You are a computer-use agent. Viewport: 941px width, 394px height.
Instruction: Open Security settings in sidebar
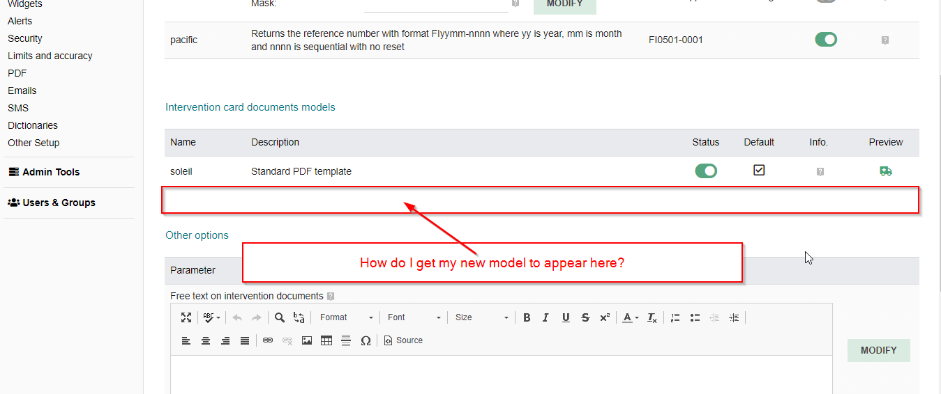point(25,38)
